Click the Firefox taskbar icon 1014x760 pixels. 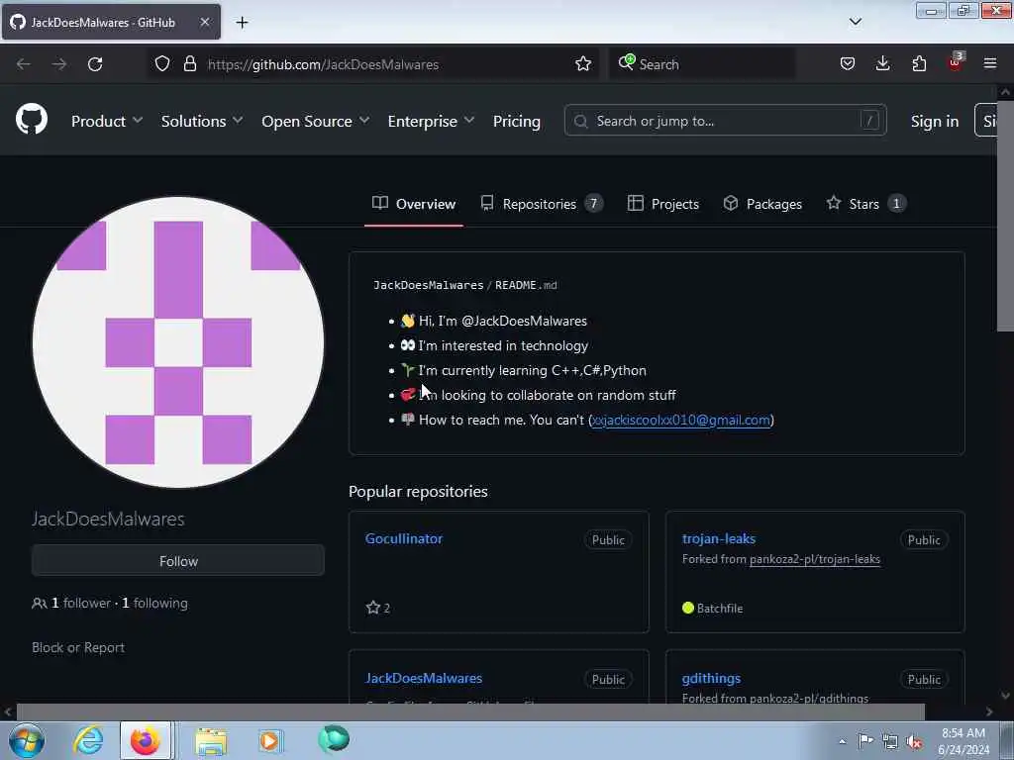tap(146, 740)
